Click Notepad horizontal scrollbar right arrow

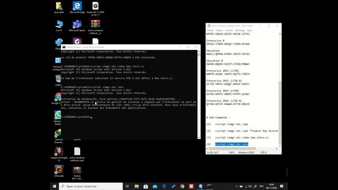pyautogui.click(x=277, y=148)
